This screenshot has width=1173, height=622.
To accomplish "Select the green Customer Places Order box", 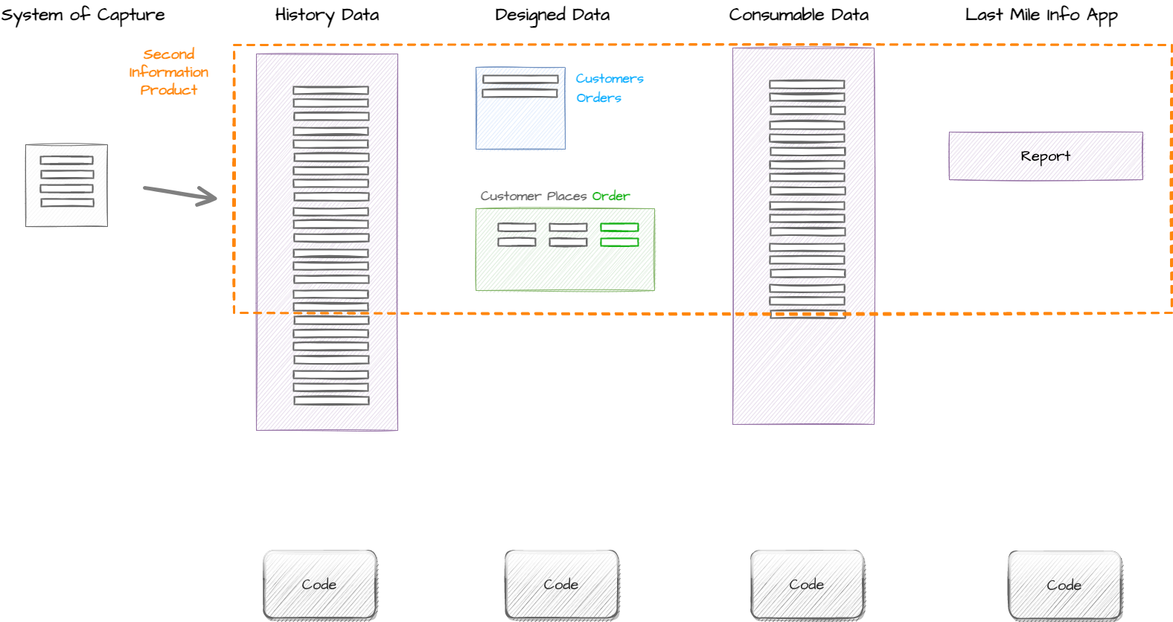I will (565, 249).
